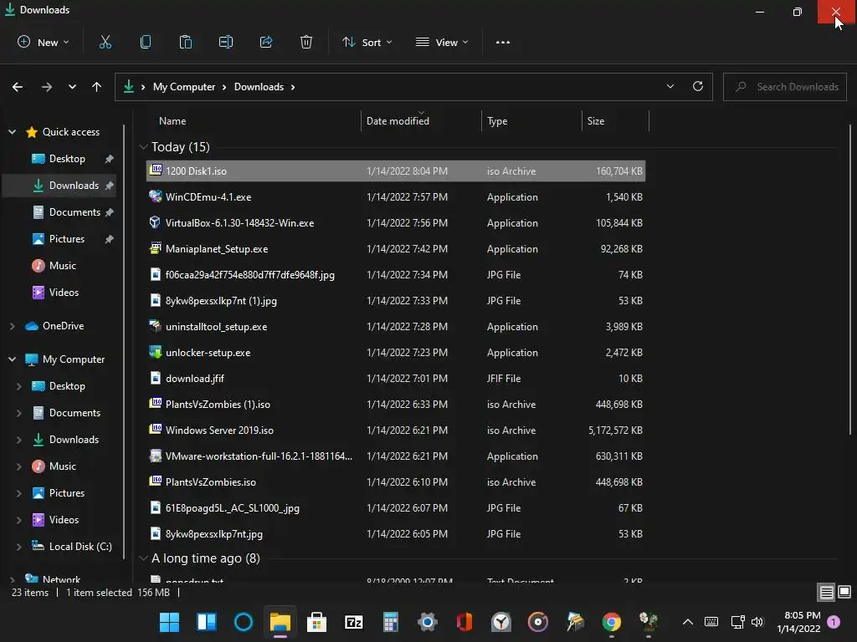The width and height of the screenshot is (857, 642).
Task: Open recent locations dropdown arrow
Action: tap(72, 87)
